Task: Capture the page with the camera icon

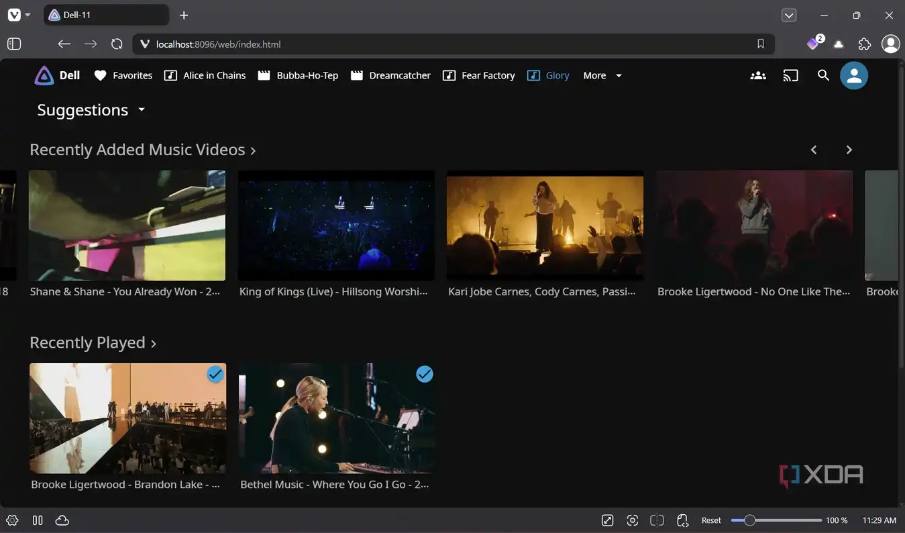Action: point(632,520)
